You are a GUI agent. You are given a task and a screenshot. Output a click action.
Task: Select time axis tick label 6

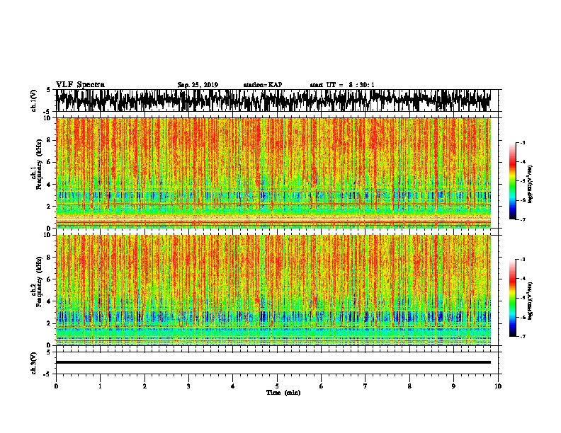click(322, 386)
